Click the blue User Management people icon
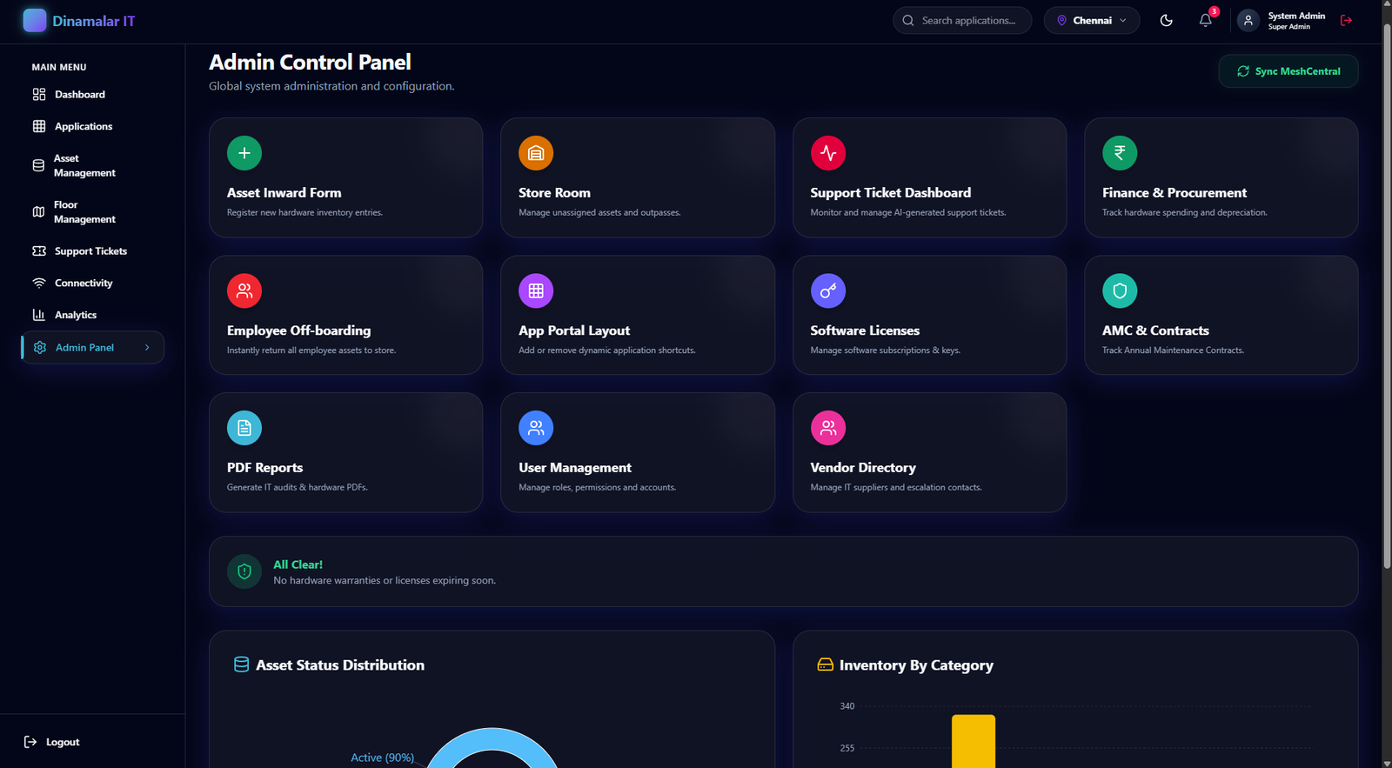The image size is (1392, 768). pyautogui.click(x=536, y=428)
